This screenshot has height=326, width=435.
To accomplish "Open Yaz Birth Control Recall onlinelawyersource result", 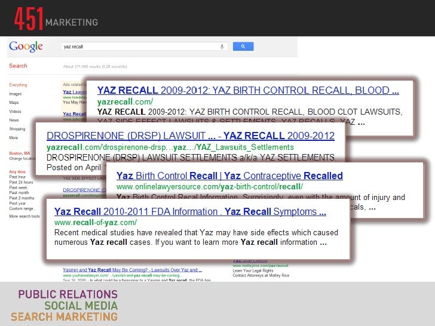I will click(229, 176).
